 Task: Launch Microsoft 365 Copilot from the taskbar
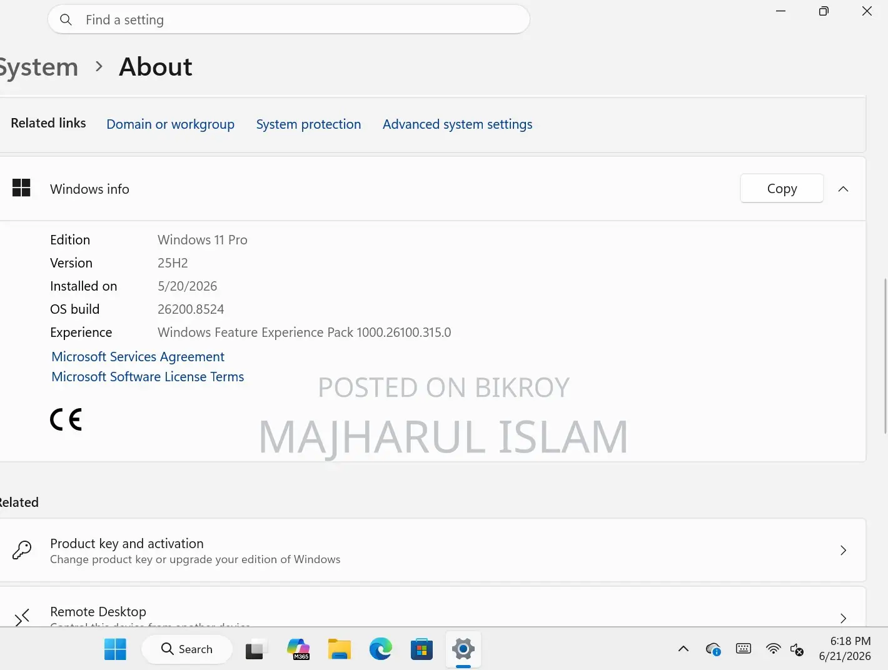[298, 649]
